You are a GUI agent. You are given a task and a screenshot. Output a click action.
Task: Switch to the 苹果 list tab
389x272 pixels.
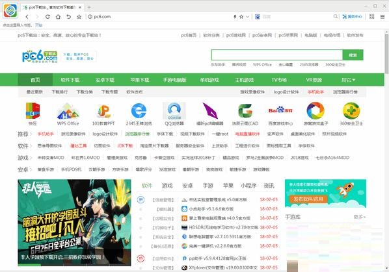(x=228, y=186)
